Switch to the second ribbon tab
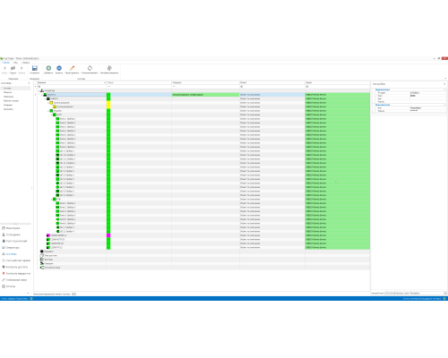448x358 pixels. tap(15, 63)
